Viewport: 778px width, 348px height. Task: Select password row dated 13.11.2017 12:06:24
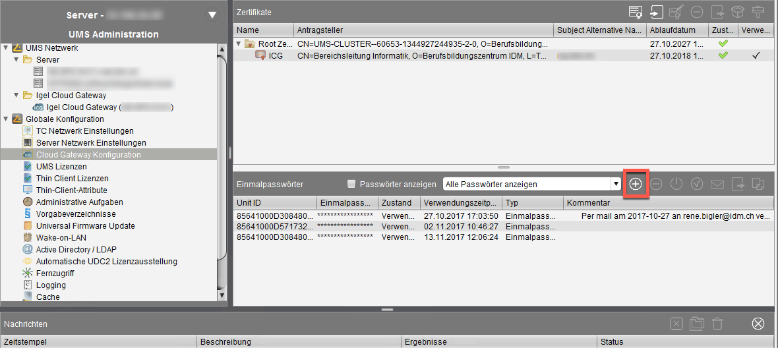click(x=503, y=237)
